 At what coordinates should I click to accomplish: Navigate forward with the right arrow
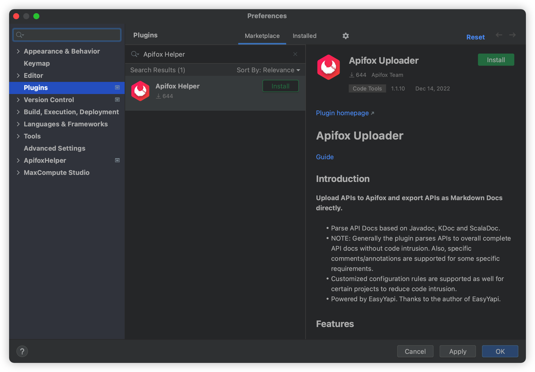click(x=512, y=35)
